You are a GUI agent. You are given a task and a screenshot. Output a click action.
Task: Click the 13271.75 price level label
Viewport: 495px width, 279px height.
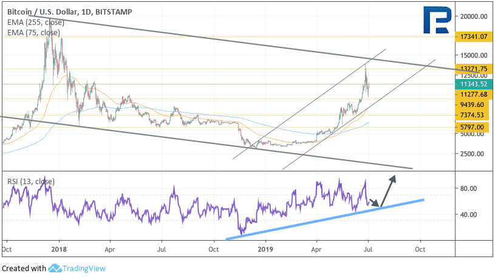(474, 69)
